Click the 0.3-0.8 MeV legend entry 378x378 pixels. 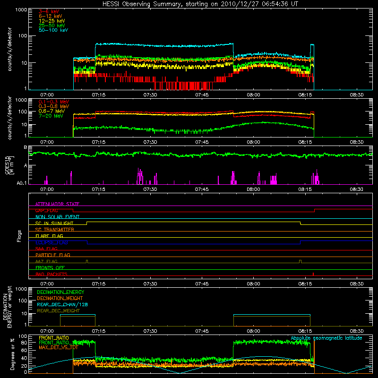coord(54,106)
